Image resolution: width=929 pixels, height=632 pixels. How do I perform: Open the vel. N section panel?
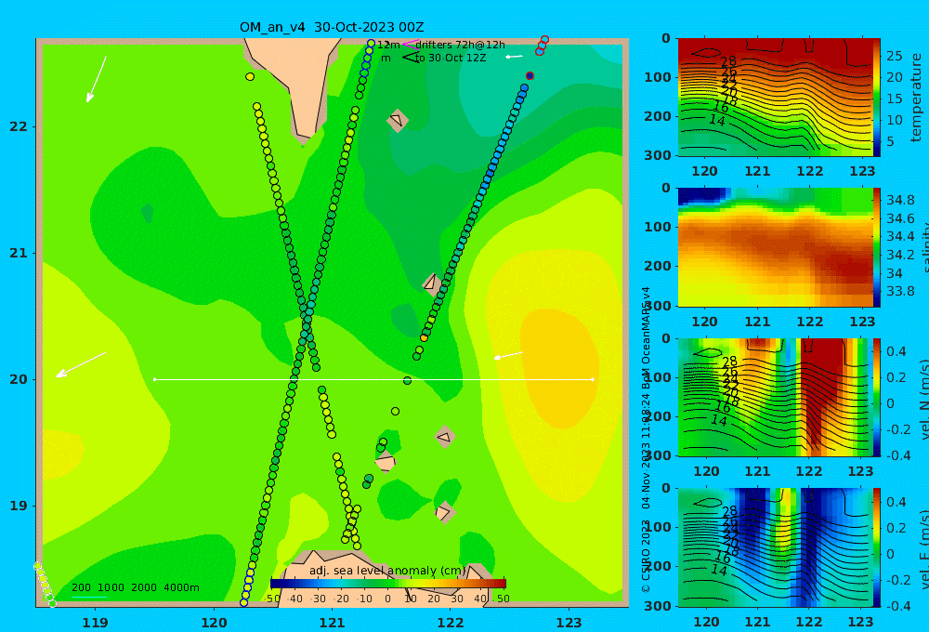pos(775,397)
